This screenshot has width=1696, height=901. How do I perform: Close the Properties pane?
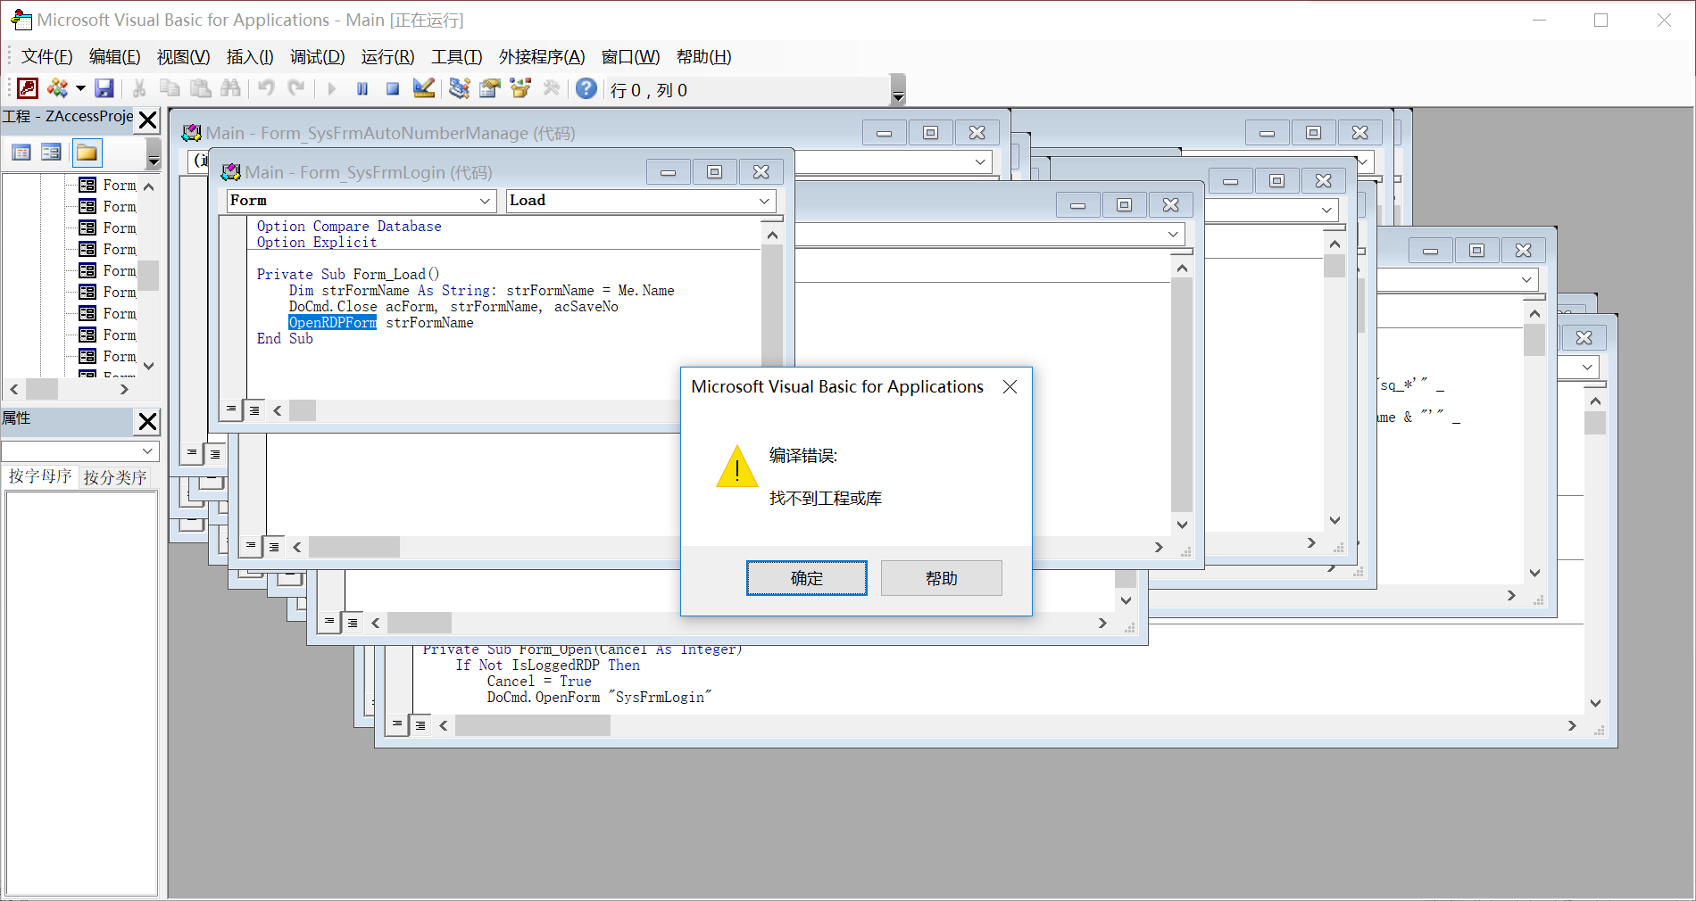point(148,421)
